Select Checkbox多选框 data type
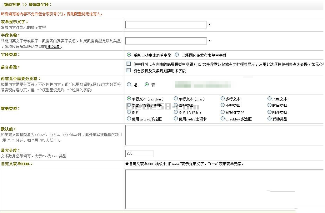325x213 pixels. point(222,119)
